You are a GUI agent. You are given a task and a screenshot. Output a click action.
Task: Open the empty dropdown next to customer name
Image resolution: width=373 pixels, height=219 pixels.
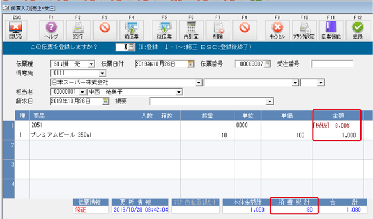(x=295, y=83)
